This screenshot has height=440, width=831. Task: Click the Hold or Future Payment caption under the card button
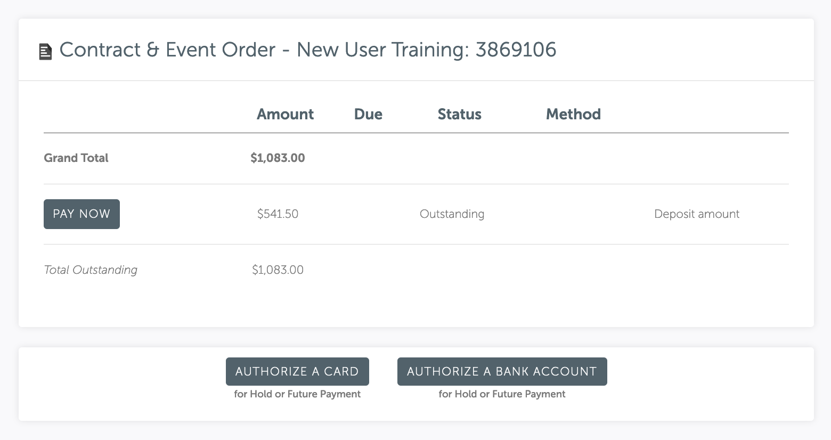[x=297, y=394]
